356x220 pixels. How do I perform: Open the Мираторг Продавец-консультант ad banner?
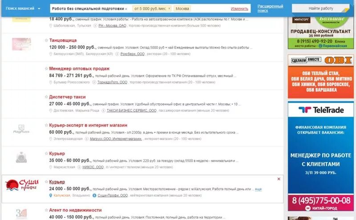(x=320, y=32)
